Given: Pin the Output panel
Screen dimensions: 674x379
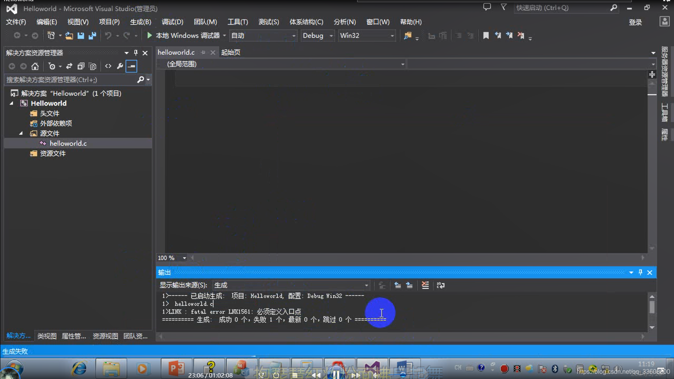Looking at the screenshot, I should coord(640,272).
